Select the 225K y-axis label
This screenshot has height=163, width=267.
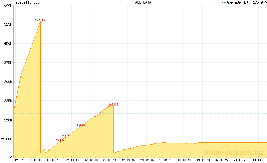pyautogui.click(x=7, y=101)
